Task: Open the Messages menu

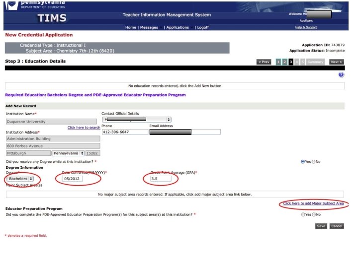Action: coord(149,27)
